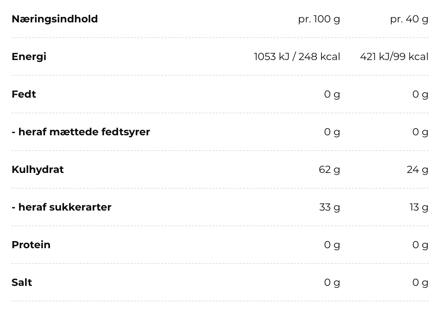This screenshot has width=446, height=314.
Task: Click the 62 g carbohydrate value
Action: (330, 170)
